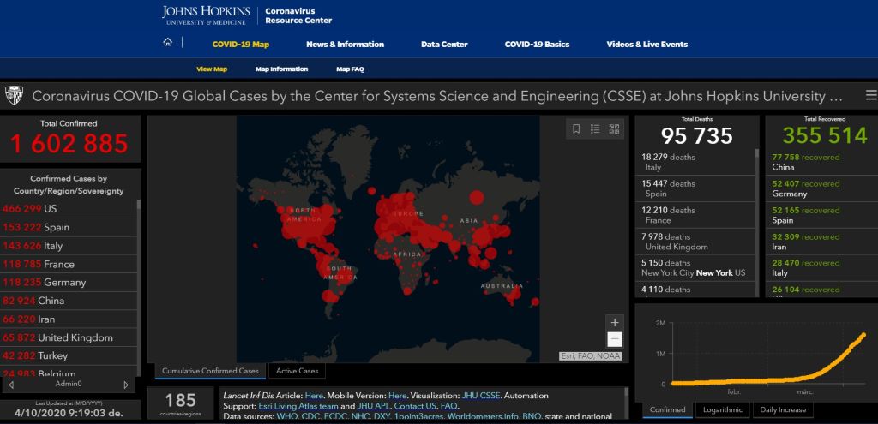Zoom in on the map
Image resolution: width=878 pixels, height=424 pixels.
tap(614, 323)
